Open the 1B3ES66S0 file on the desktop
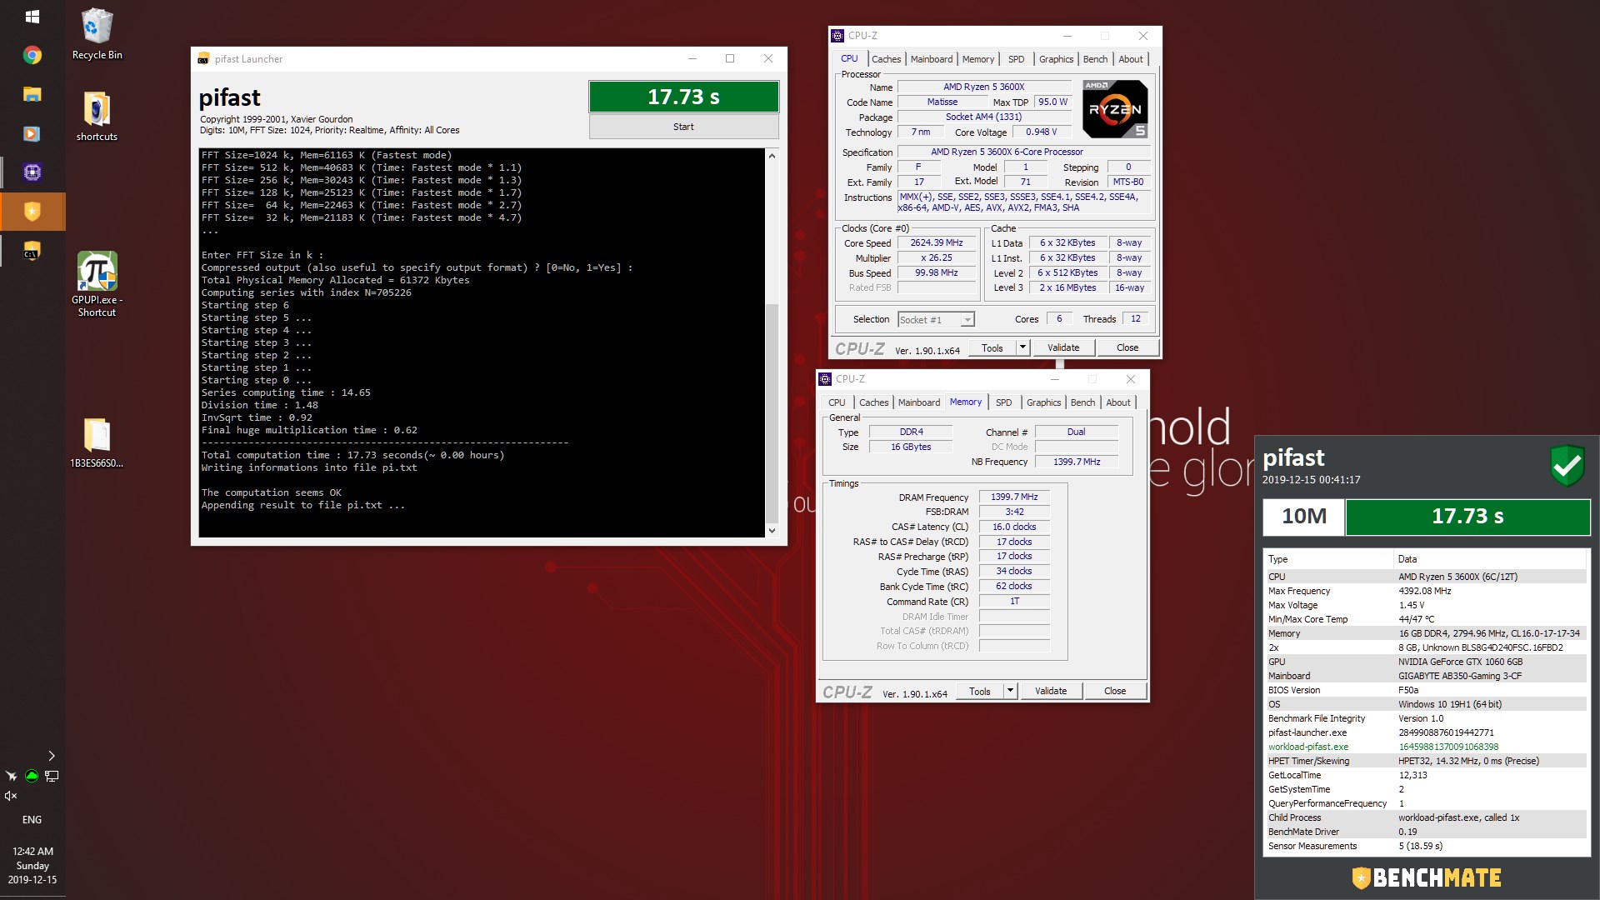 [x=97, y=442]
